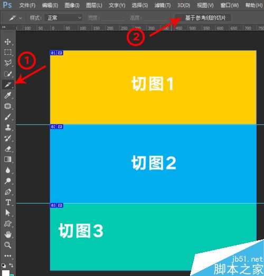This screenshot has height=276, width=264.
Task: Open the 3D(D) menu
Action: coord(184,5)
